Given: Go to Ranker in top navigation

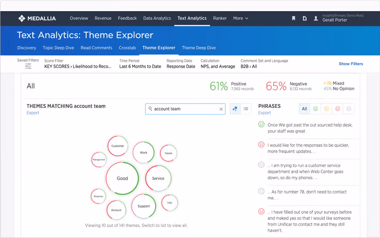Looking at the screenshot, I should pyautogui.click(x=220, y=18).
